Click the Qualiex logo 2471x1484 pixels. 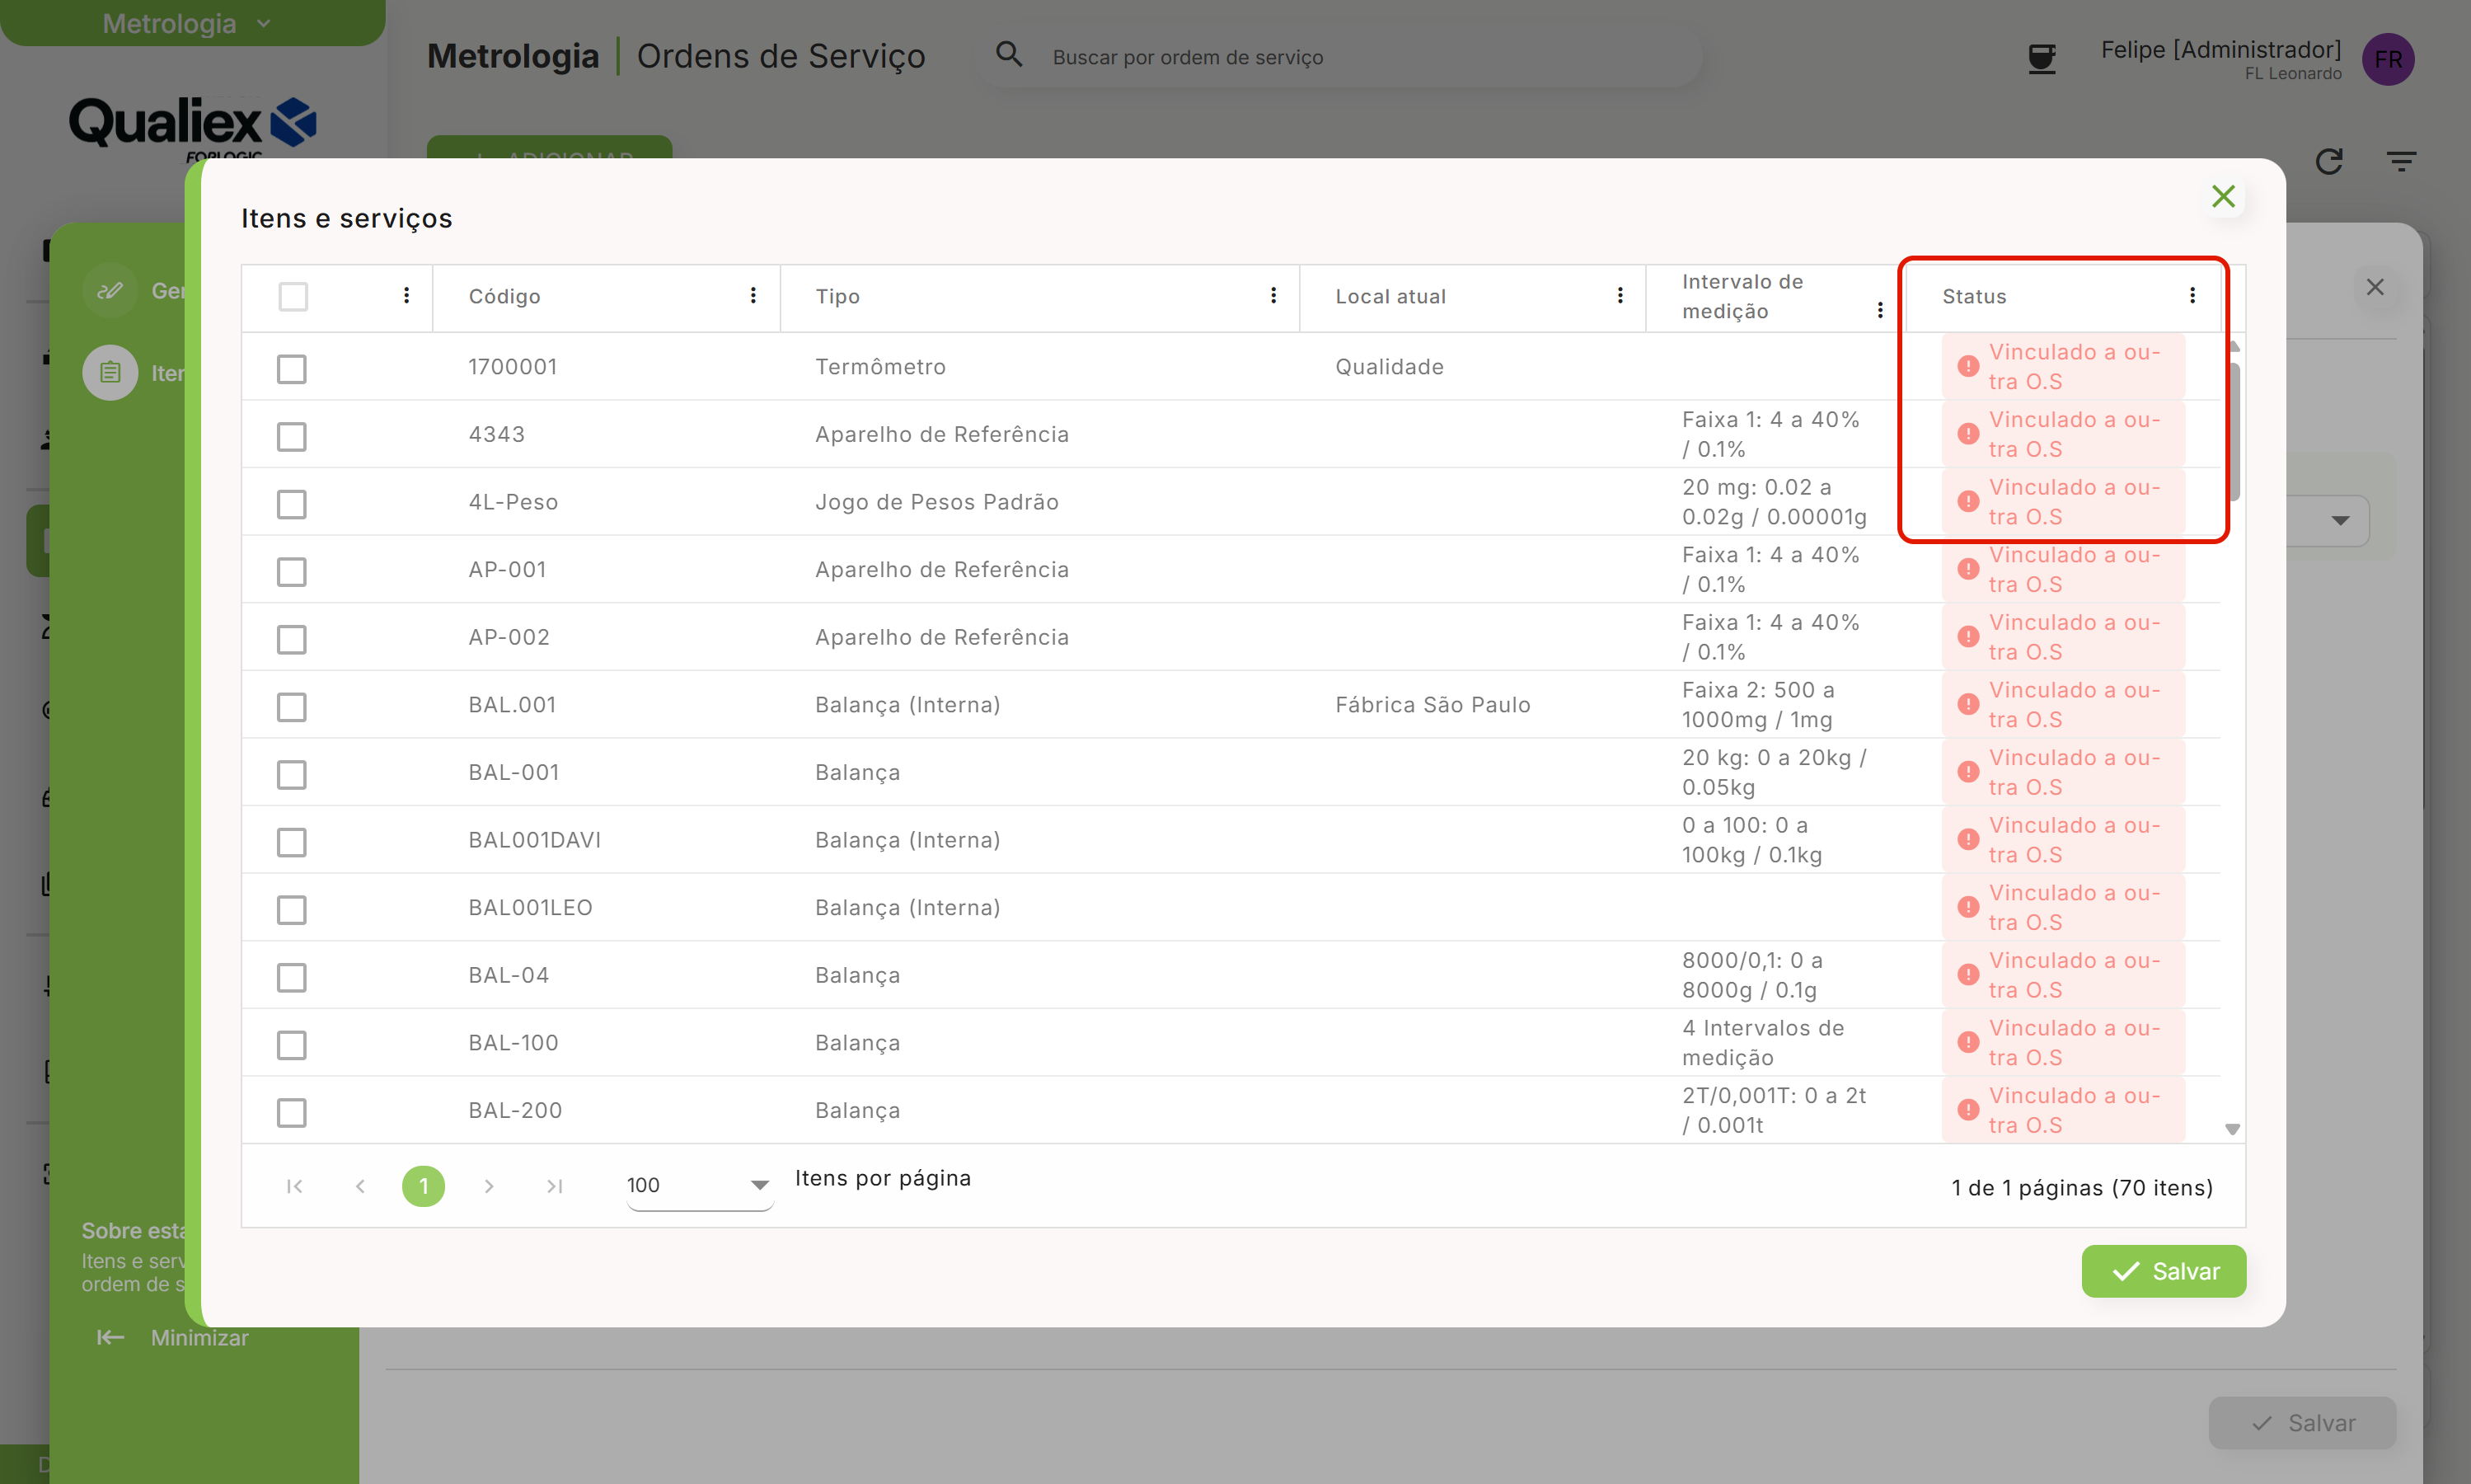click(192, 128)
